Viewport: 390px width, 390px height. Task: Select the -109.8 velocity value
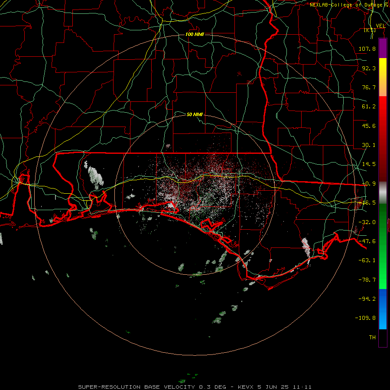[x=365, y=318]
